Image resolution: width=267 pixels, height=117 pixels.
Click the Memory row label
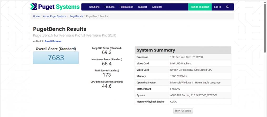[x=141, y=76]
